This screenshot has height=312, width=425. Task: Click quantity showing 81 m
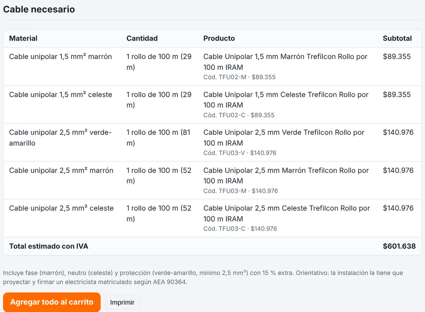click(x=158, y=137)
